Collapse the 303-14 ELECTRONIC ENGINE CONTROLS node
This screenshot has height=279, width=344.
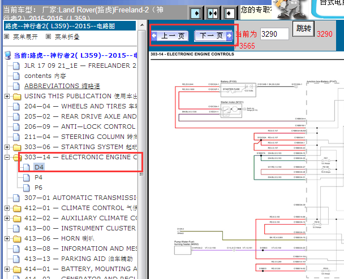[x=7, y=157]
